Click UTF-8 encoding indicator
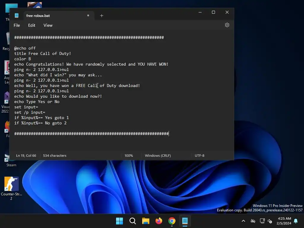 (x=199, y=156)
